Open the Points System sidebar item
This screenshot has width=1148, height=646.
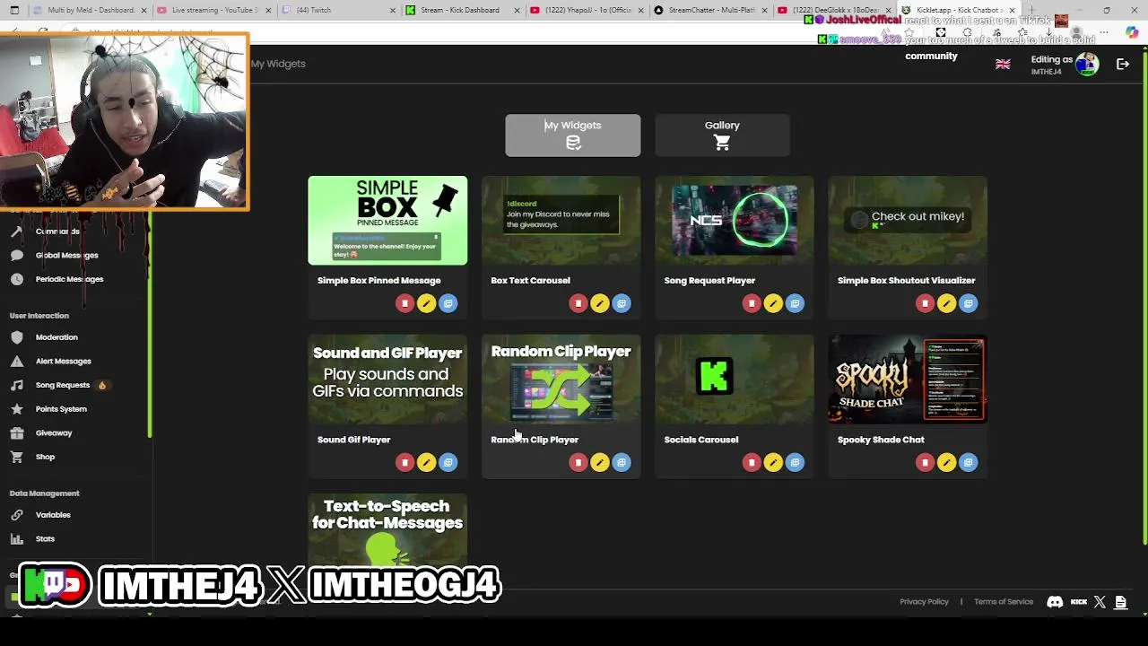click(61, 409)
